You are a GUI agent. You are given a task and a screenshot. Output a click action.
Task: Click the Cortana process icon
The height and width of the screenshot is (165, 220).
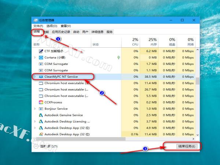pyautogui.click(x=41, y=58)
